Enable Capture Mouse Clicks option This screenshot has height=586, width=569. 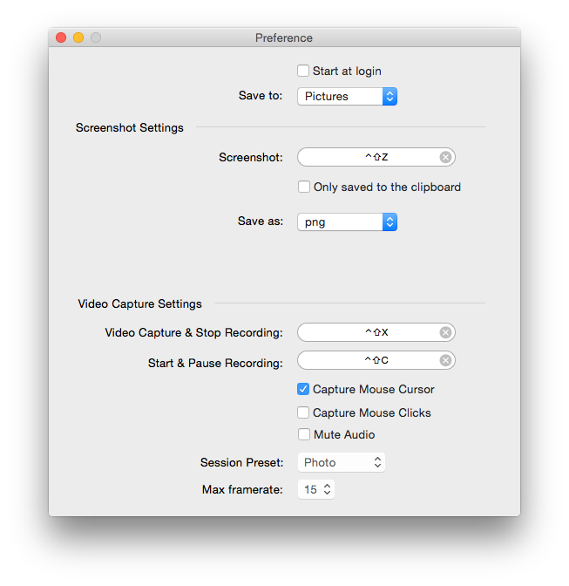(x=302, y=412)
